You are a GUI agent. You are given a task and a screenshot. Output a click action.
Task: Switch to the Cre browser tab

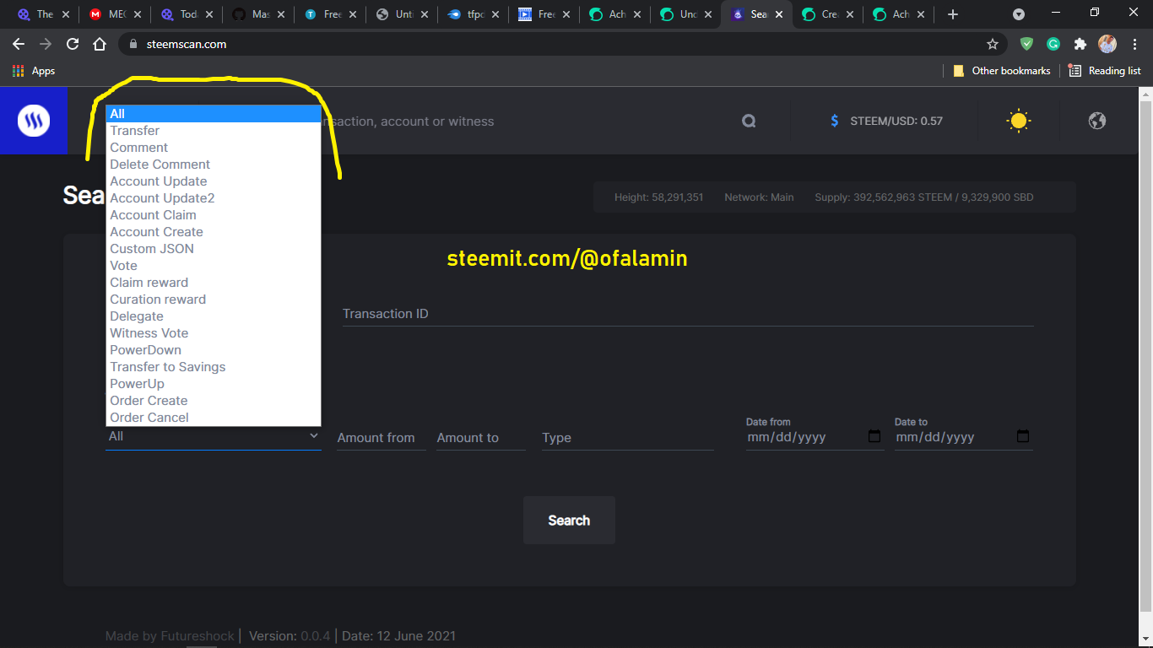point(827,14)
